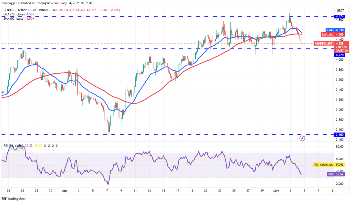
Task: Click the RENDER / TetherUS symbol title
Action: (15, 10)
